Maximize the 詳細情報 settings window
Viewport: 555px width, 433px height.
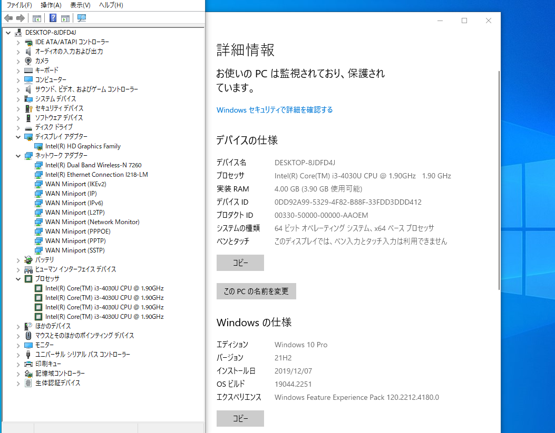tap(464, 21)
